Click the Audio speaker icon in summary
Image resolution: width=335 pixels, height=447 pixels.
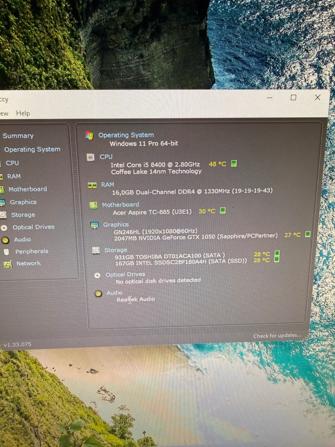98,293
